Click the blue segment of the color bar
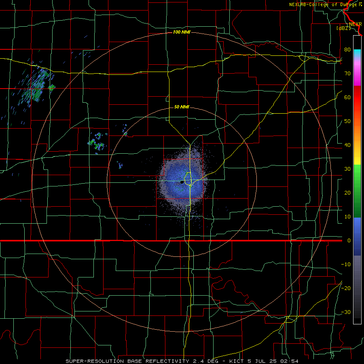364x364 pixels. tap(357, 237)
